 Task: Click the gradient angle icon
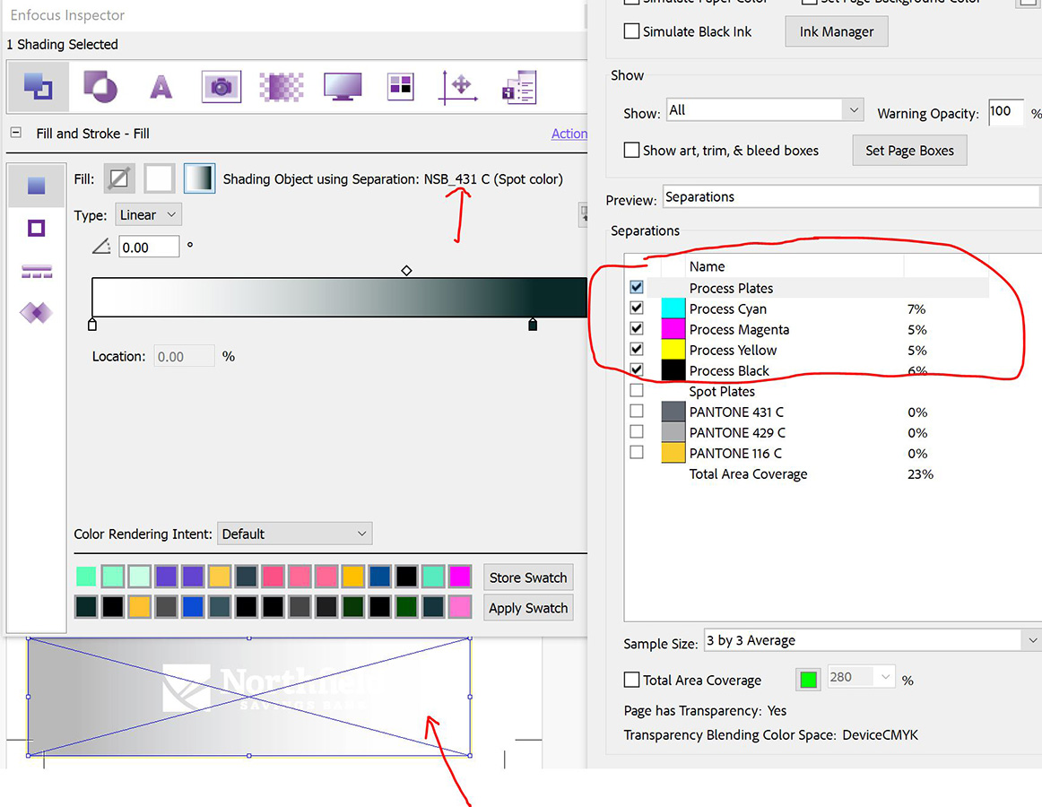(x=101, y=247)
